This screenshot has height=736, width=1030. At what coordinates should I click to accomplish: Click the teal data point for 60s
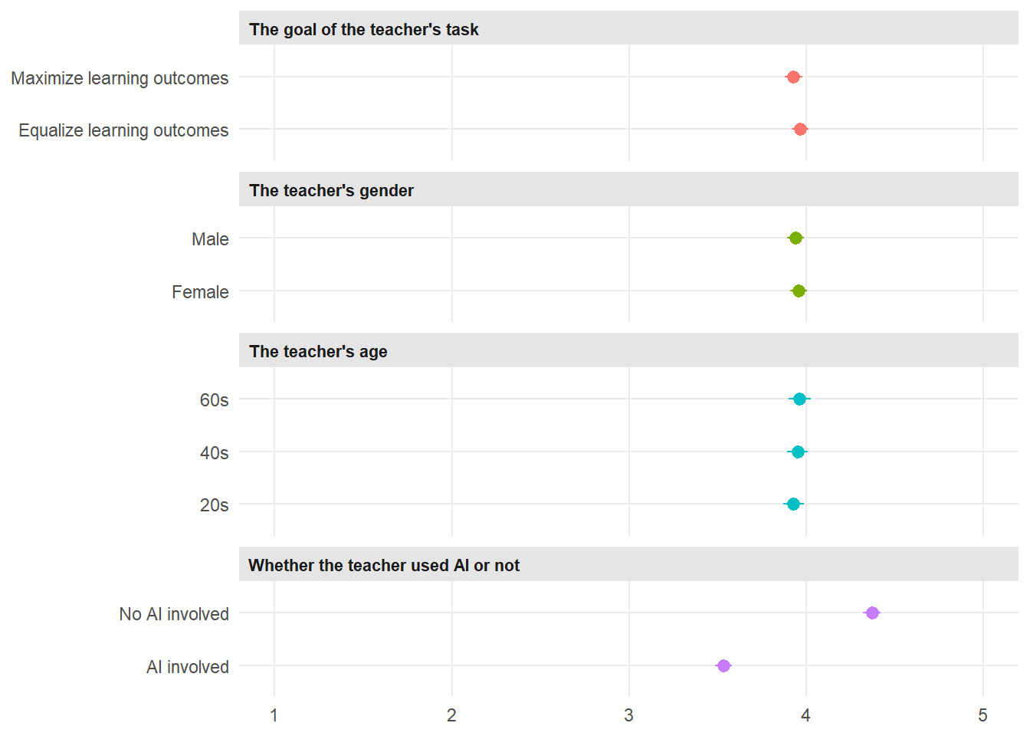pos(799,399)
